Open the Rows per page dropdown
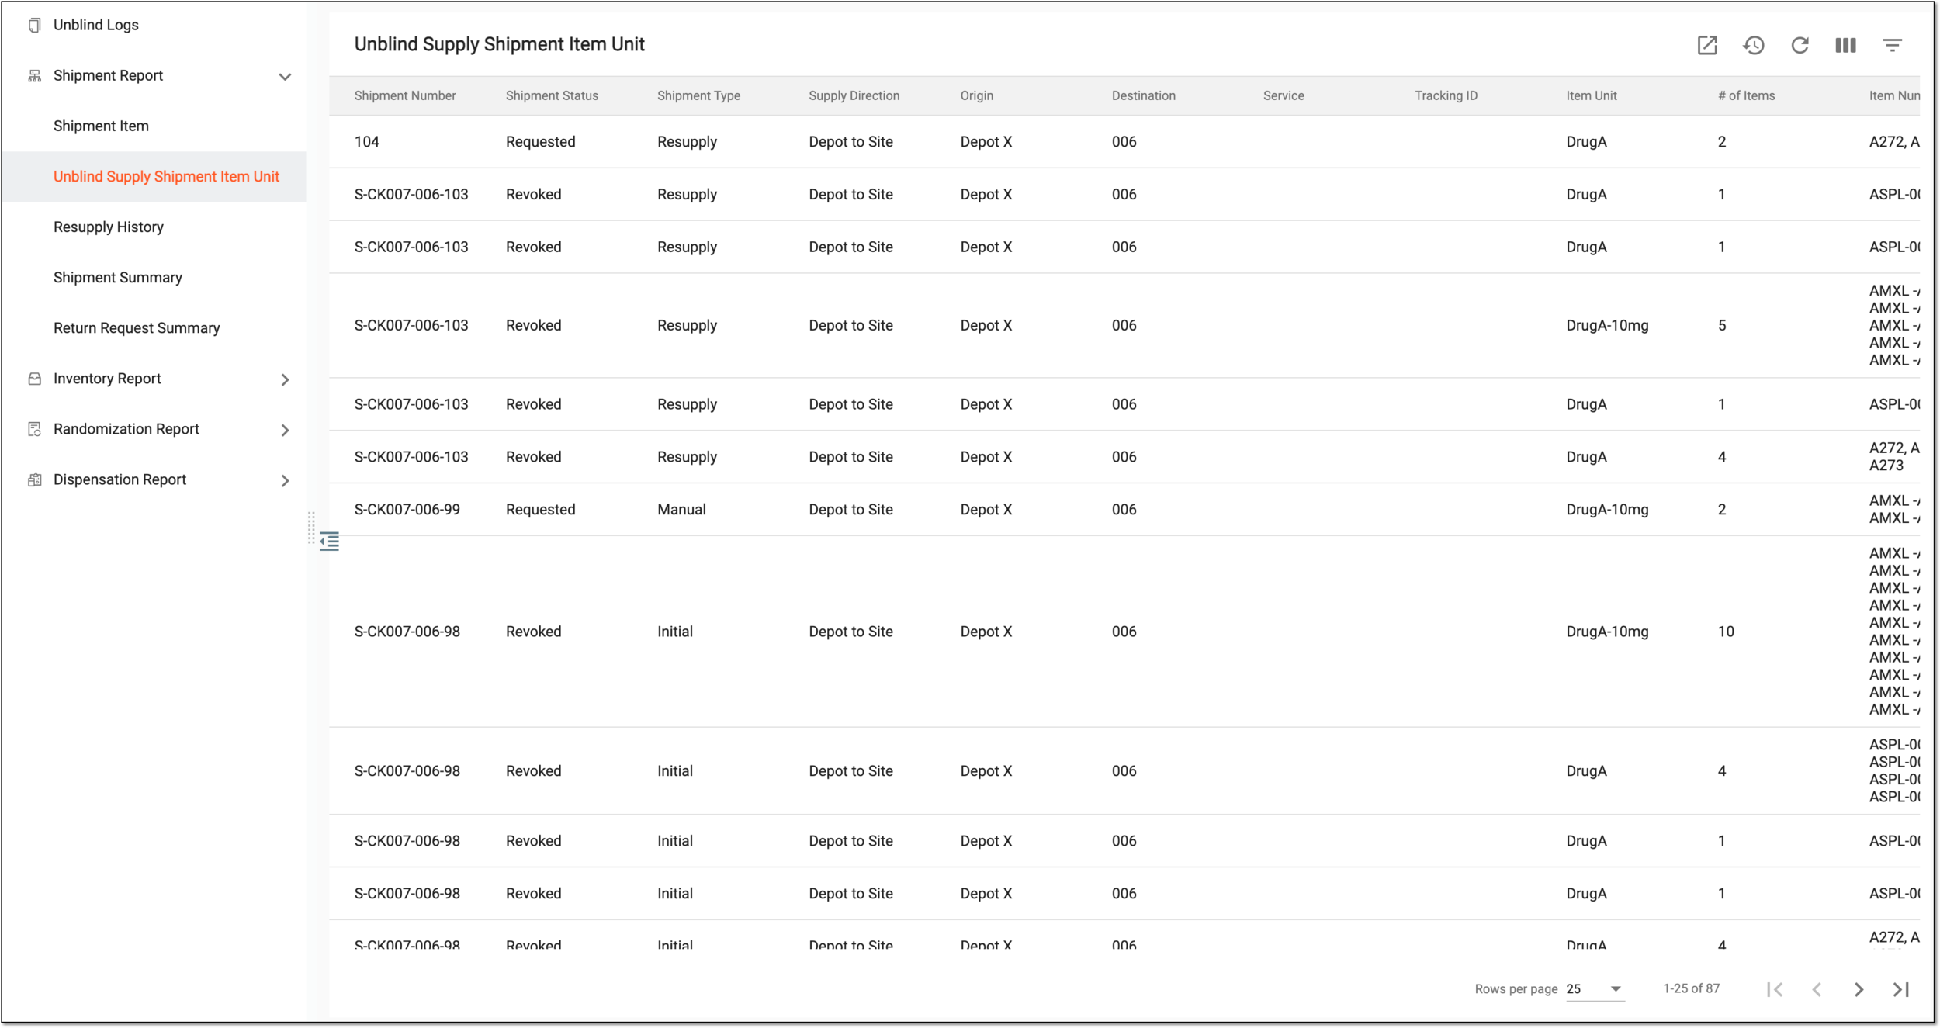This screenshot has width=1940, height=1028. click(1594, 989)
